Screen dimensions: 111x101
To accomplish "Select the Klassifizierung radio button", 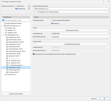I will (x=16, y=9).
